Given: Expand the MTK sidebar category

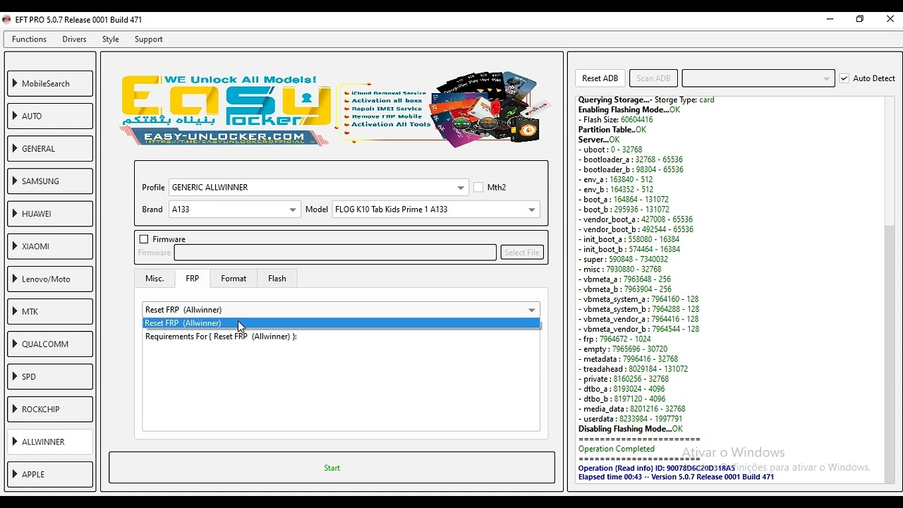Looking at the screenshot, I should coord(50,312).
